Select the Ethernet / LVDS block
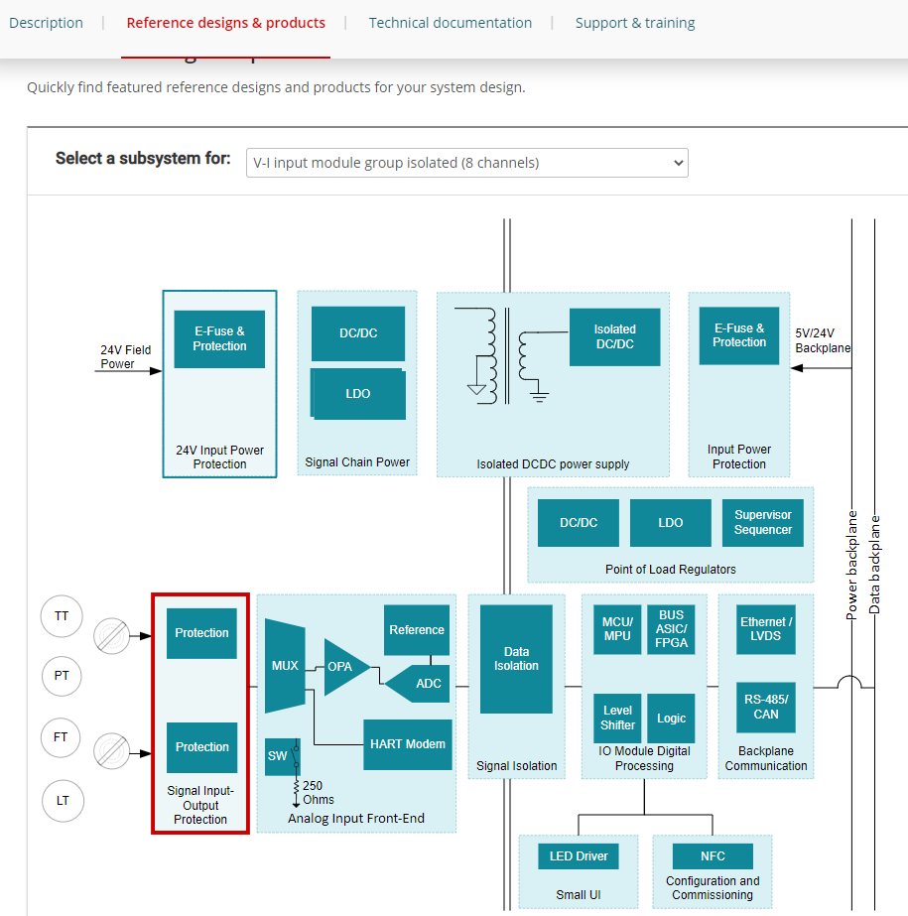908x916 pixels. click(766, 629)
